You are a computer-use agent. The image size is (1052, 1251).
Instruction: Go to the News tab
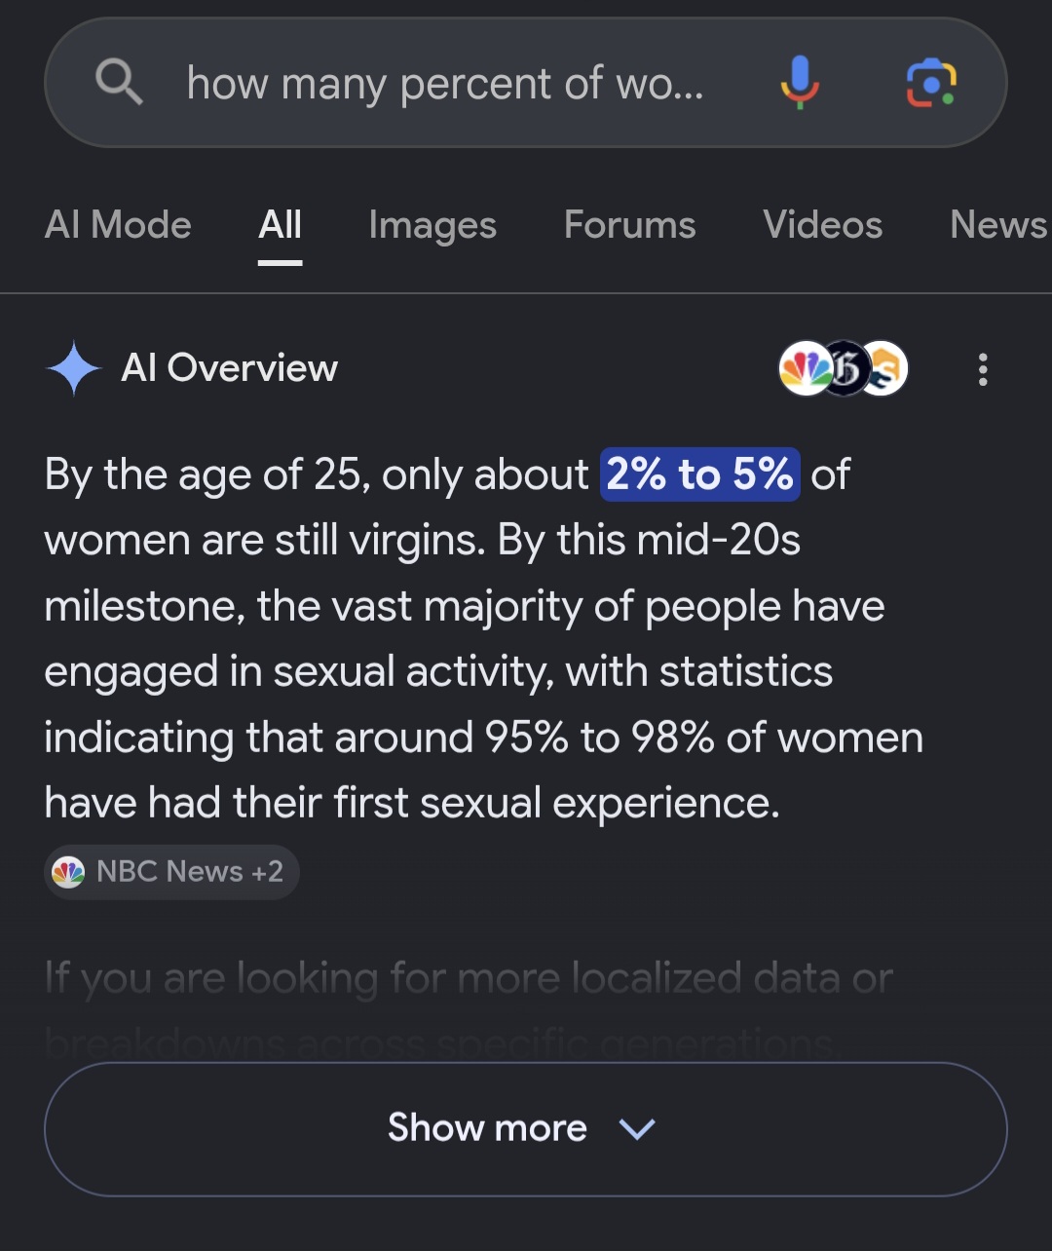coord(999,225)
